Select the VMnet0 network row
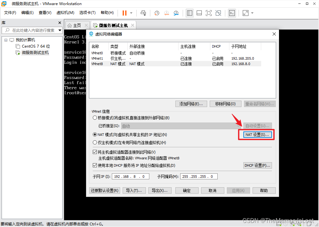 click(x=176, y=53)
